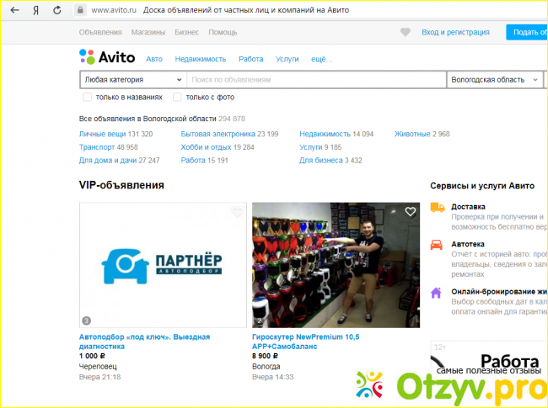
Task: Reload the page with refresh icon
Action: [56, 10]
